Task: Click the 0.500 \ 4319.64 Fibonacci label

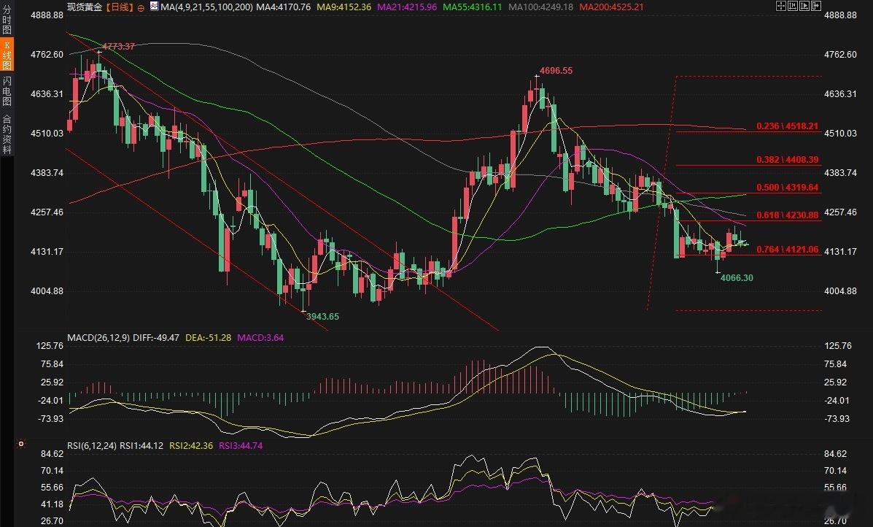Action: tap(787, 188)
